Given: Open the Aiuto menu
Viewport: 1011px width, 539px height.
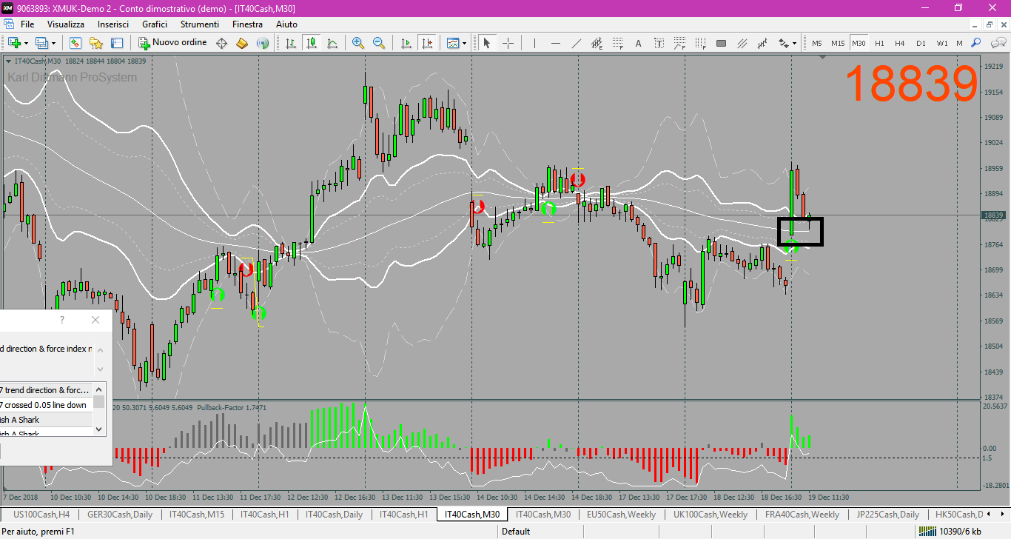Looking at the screenshot, I should 286,24.
